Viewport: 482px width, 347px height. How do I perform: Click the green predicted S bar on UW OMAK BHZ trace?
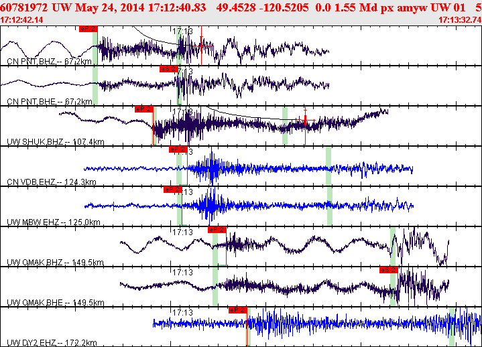(x=393, y=247)
